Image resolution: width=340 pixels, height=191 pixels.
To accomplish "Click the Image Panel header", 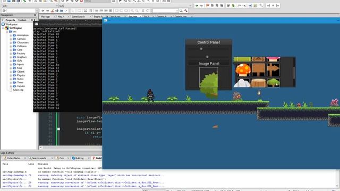I will pyautogui.click(x=209, y=64).
